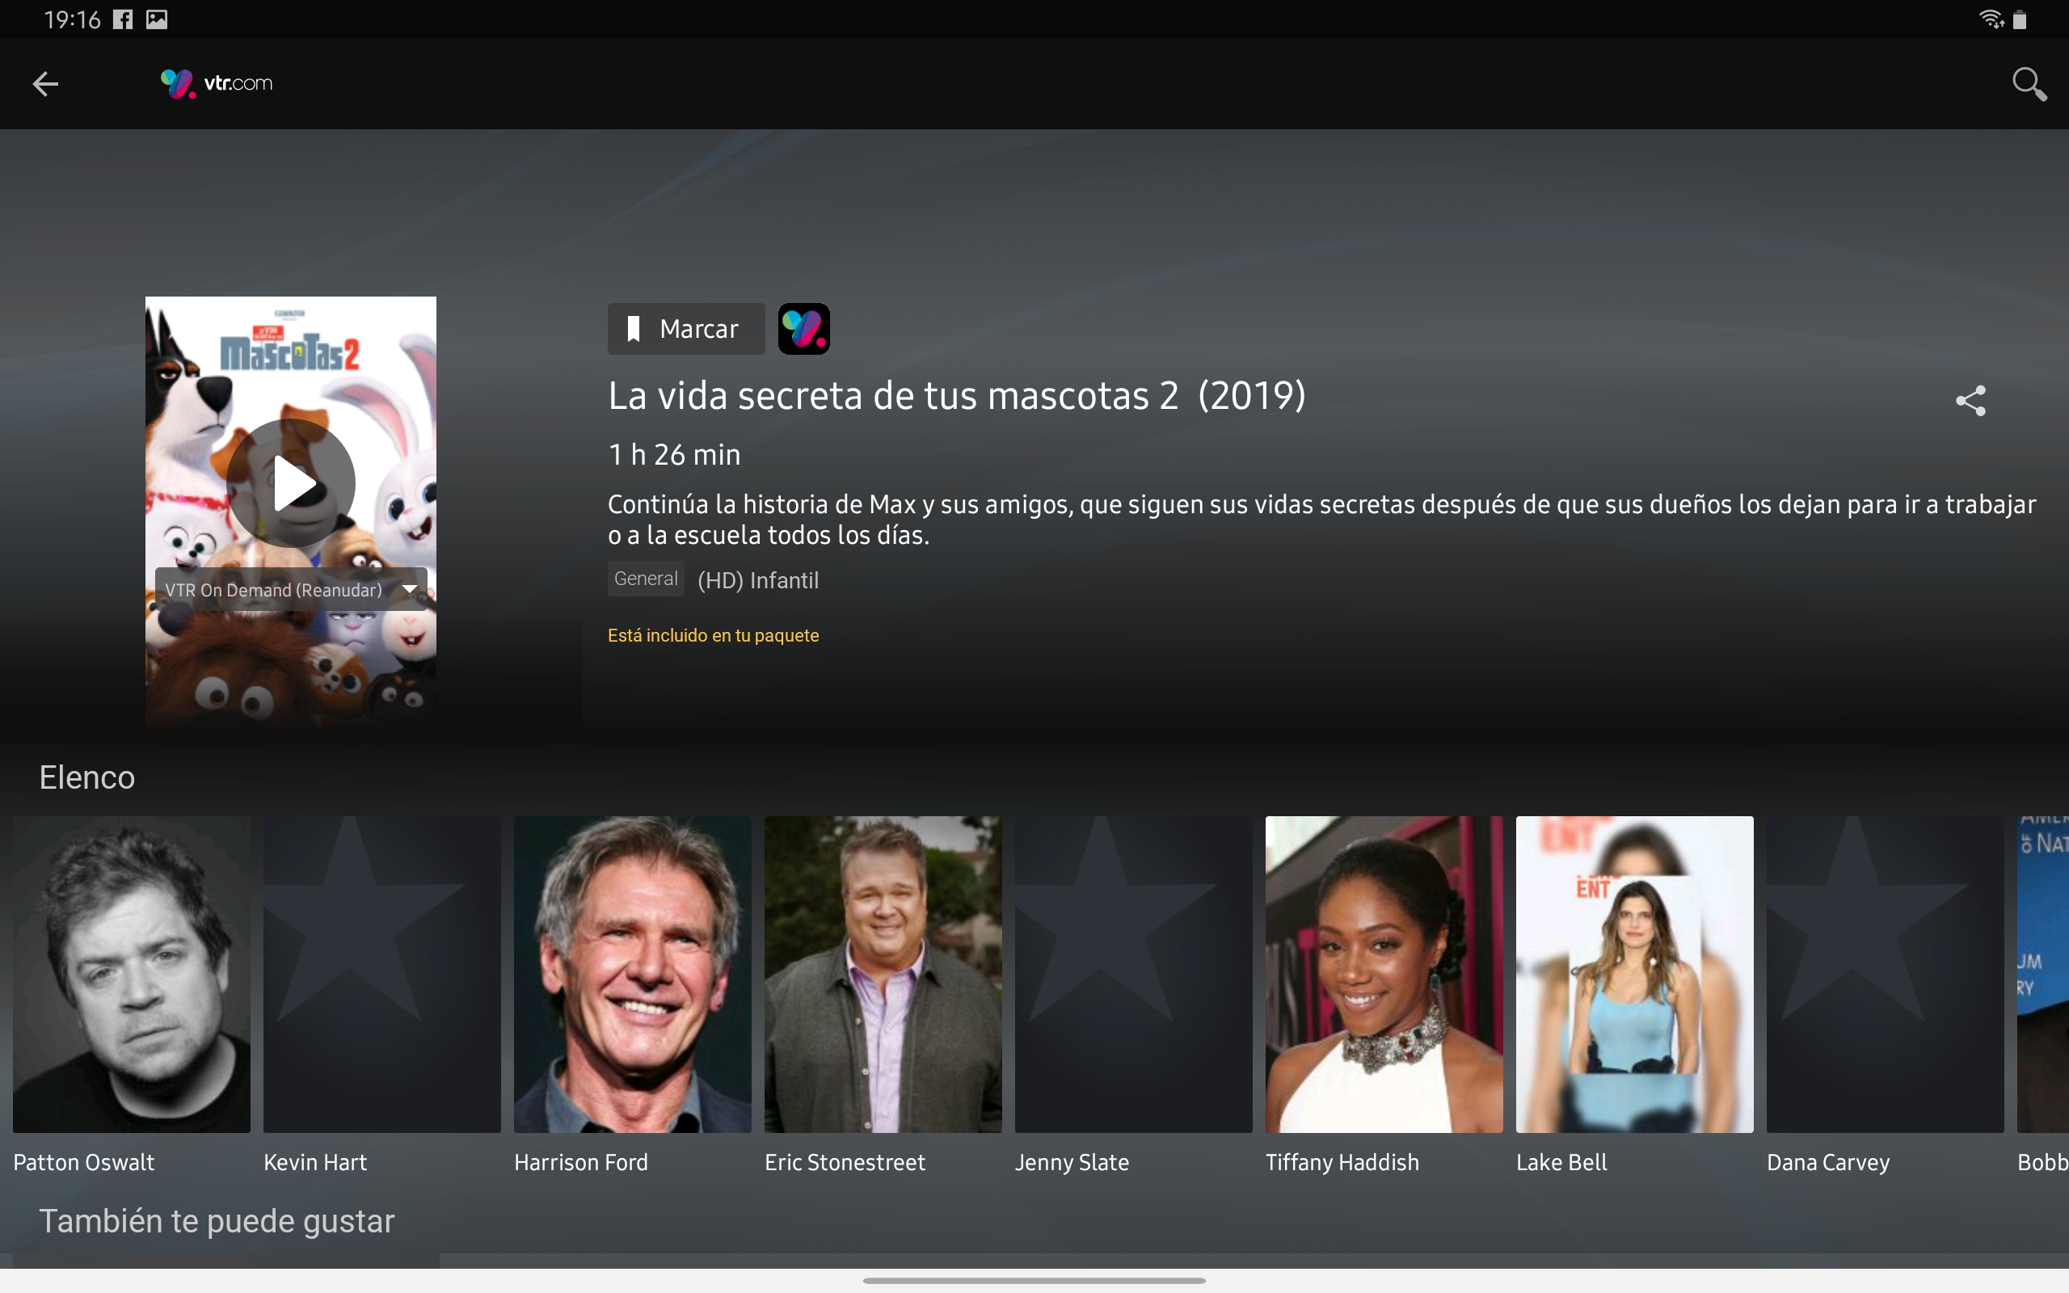Select Tiffany Haddish cast photo

[x=1384, y=974]
